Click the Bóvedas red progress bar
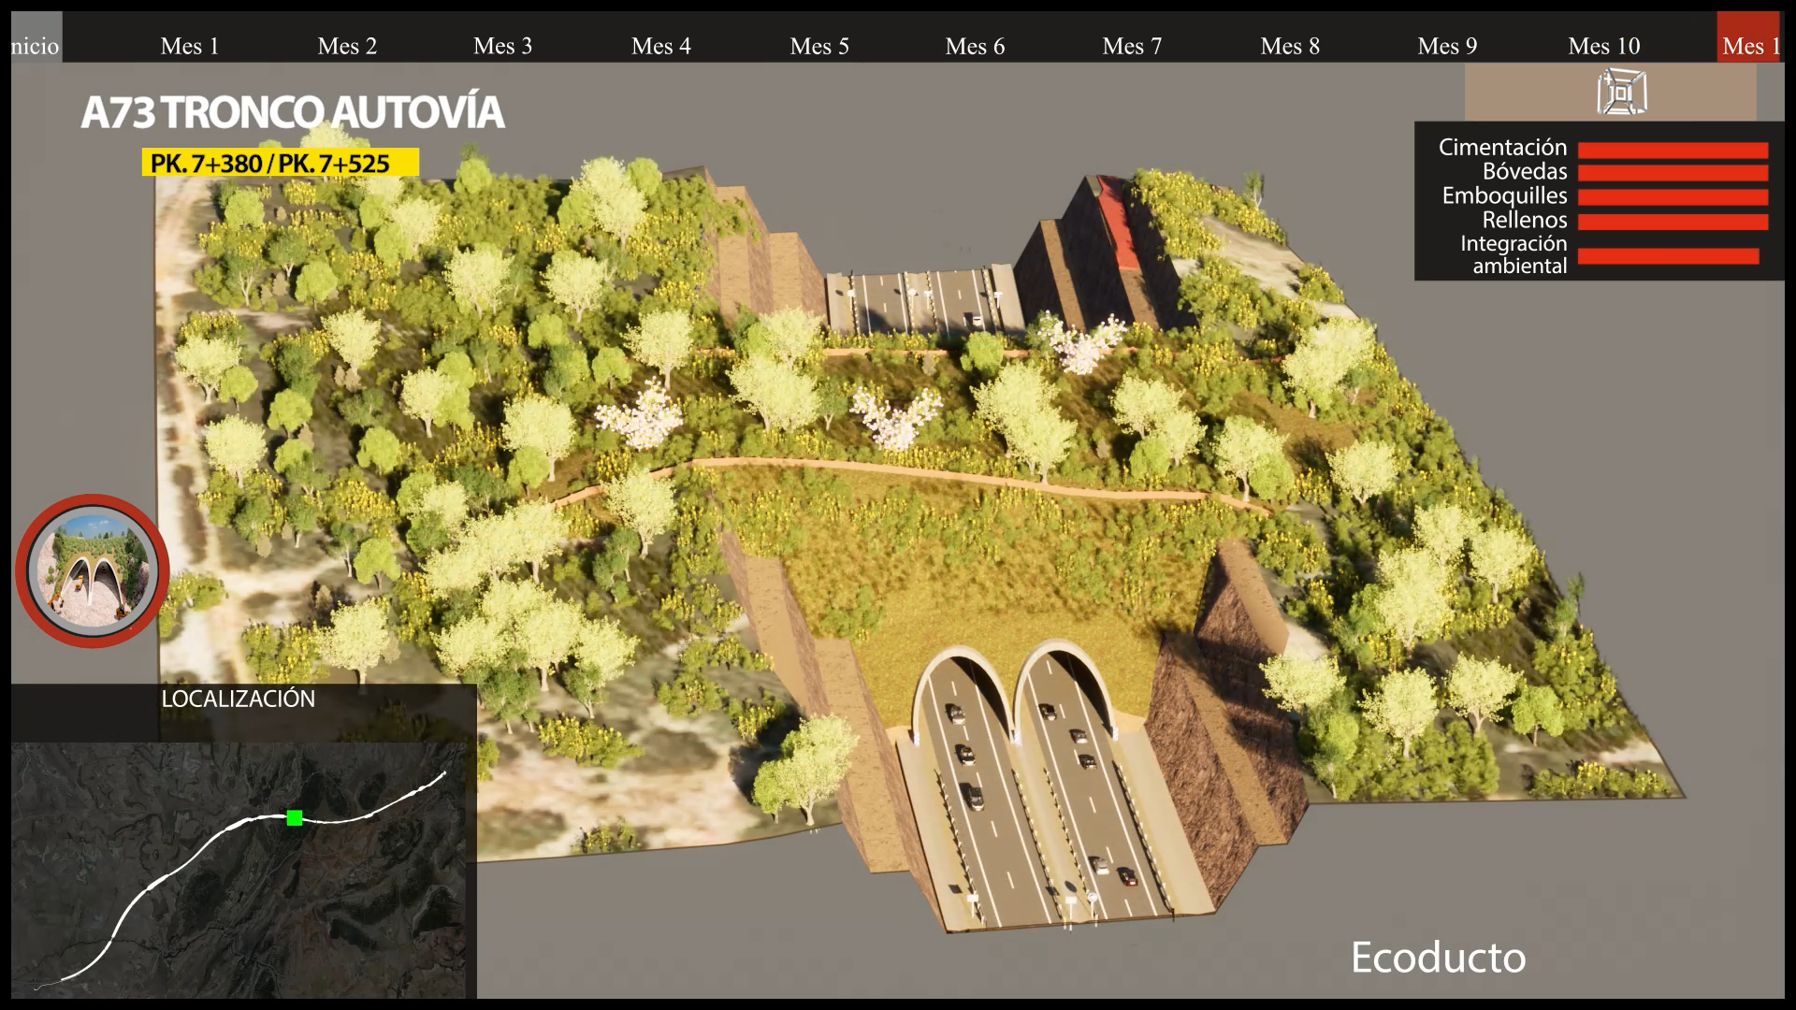The image size is (1796, 1010). 1673,173
